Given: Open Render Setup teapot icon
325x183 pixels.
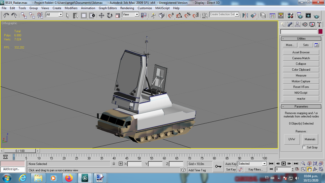Looking at the screenshot, I should (300, 16).
